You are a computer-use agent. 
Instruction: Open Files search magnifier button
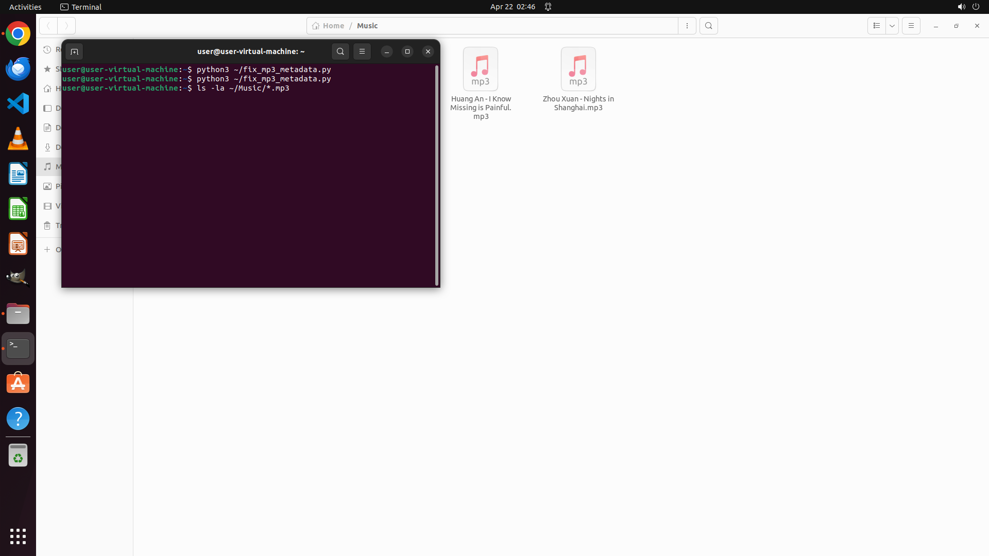(x=709, y=26)
